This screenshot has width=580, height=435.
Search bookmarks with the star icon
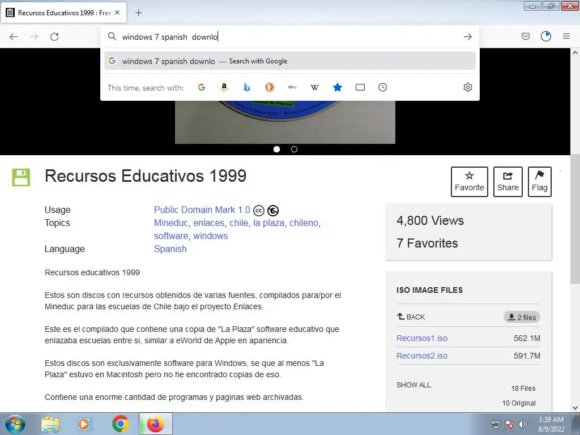click(338, 87)
